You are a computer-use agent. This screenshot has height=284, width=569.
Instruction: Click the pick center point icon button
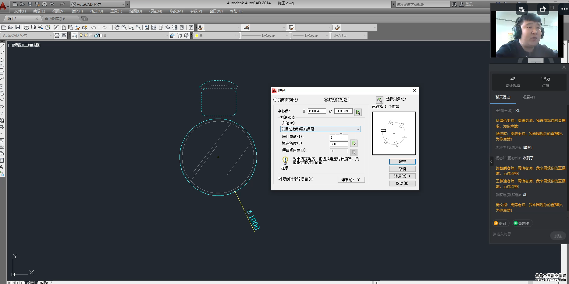(x=358, y=112)
